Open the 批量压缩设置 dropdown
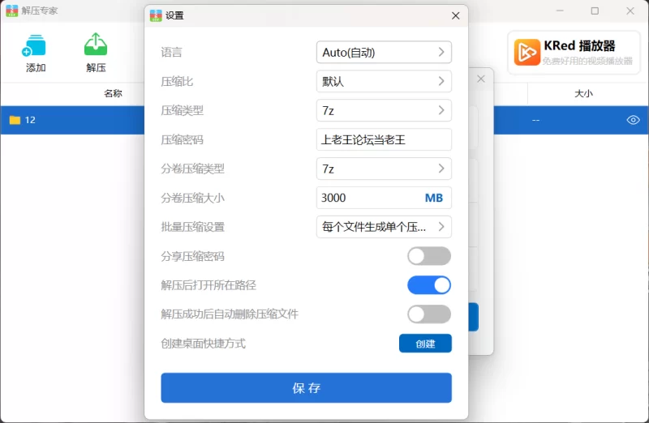Image resolution: width=649 pixels, height=423 pixels. click(x=384, y=227)
